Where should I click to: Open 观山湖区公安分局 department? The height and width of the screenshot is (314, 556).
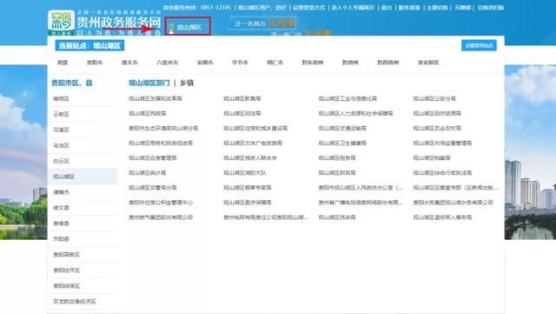coord(434,99)
